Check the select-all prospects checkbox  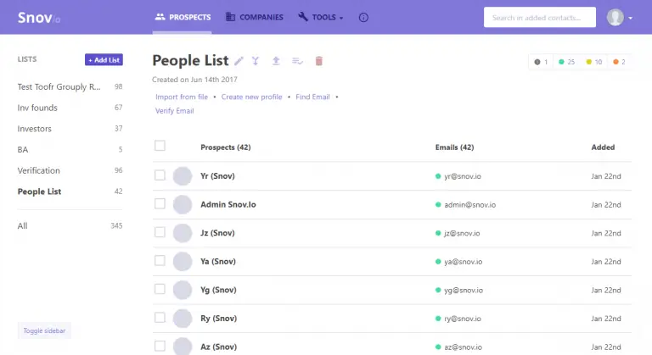click(x=160, y=146)
